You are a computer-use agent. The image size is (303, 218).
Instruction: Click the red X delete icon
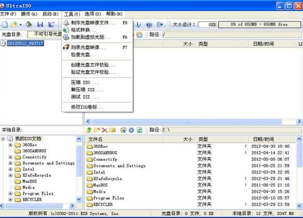click(x=104, y=130)
